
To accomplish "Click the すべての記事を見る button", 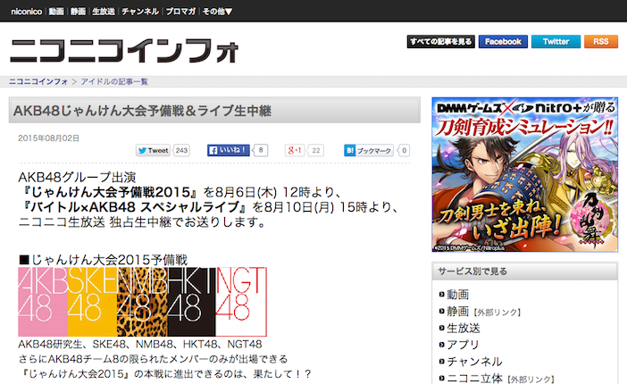I will [441, 42].
